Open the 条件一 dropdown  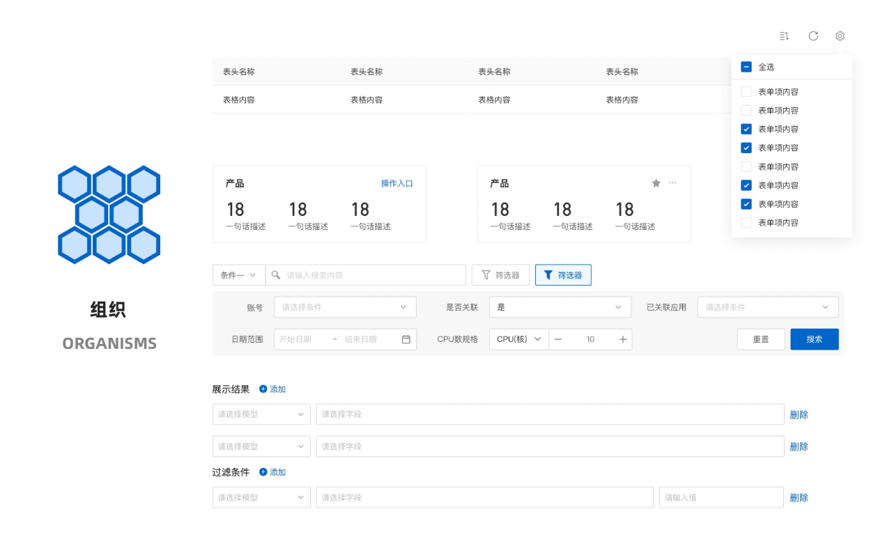click(x=239, y=275)
